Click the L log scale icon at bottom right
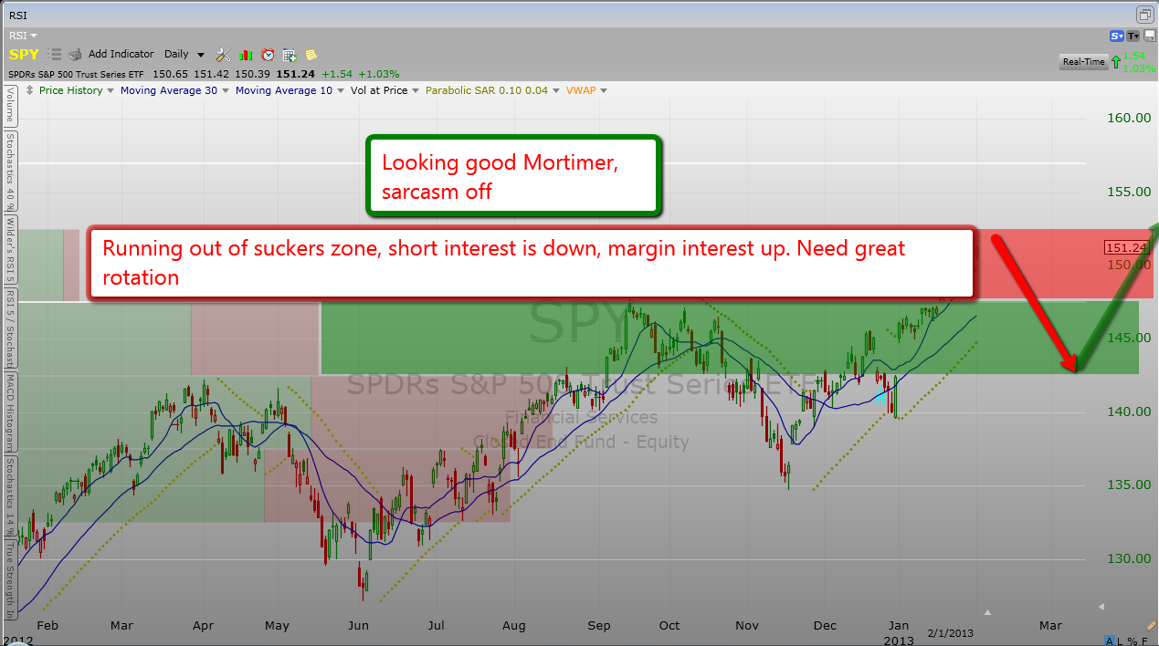This screenshot has width=1159, height=646. point(1121,640)
